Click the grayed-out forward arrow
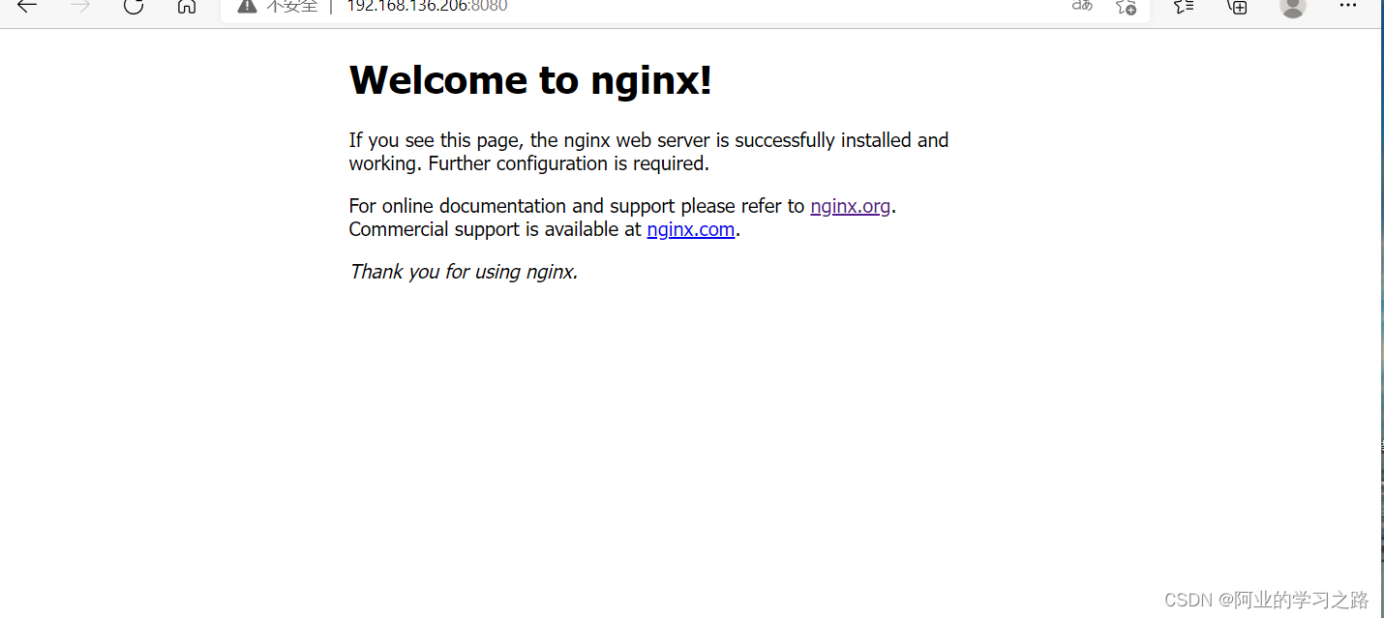 click(80, 6)
